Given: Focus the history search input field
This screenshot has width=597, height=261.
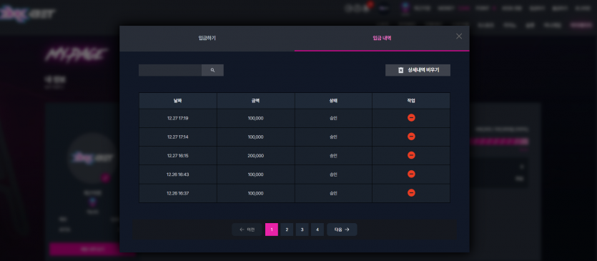Looking at the screenshot, I should (x=170, y=70).
